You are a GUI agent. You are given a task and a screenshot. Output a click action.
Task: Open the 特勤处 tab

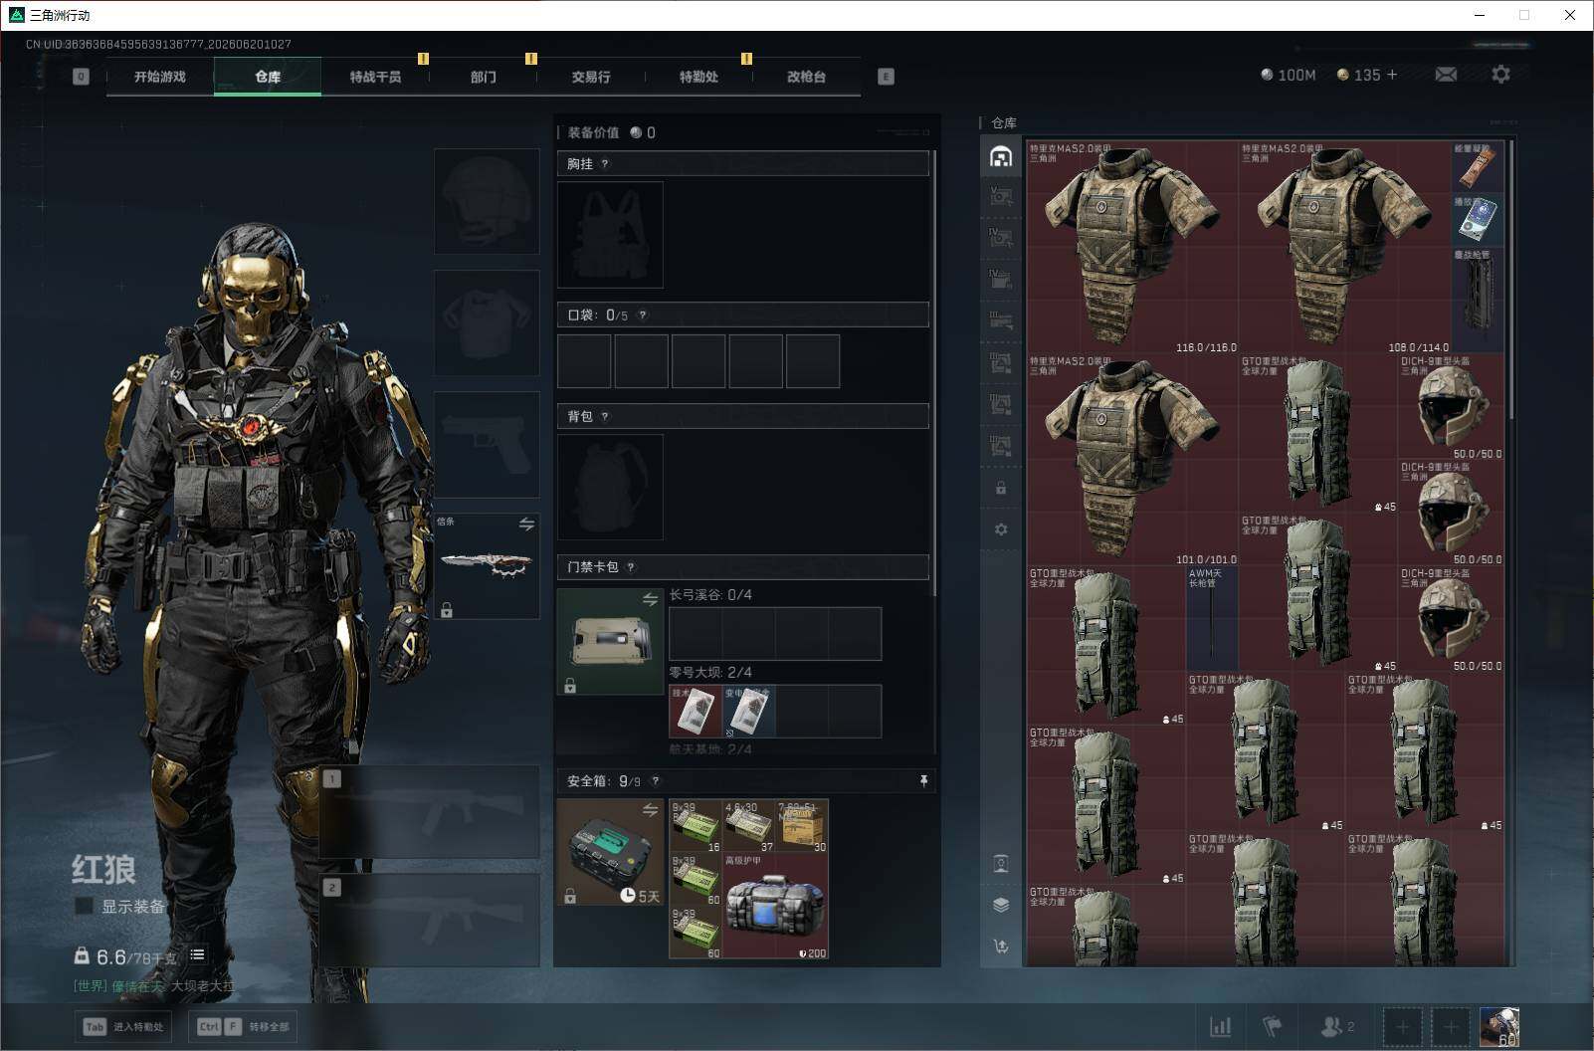click(x=698, y=77)
